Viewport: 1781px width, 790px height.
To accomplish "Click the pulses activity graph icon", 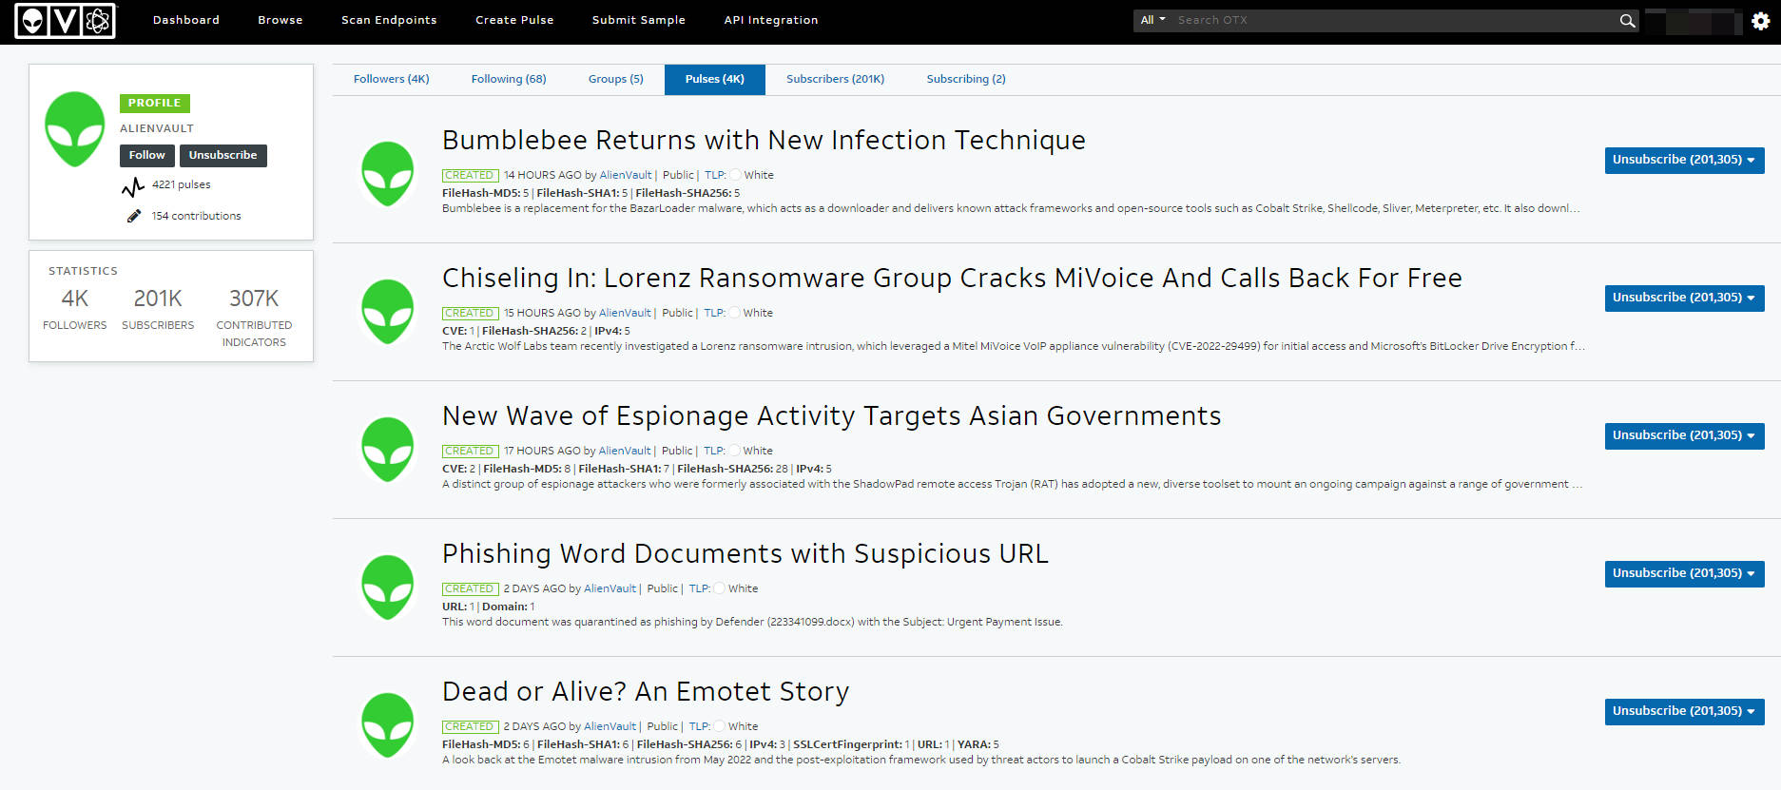I will (x=133, y=187).
